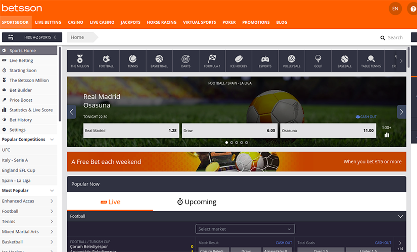417x252 pixels.
Task: Switch to the Upcoming tab
Action: click(x=197, y=202)
